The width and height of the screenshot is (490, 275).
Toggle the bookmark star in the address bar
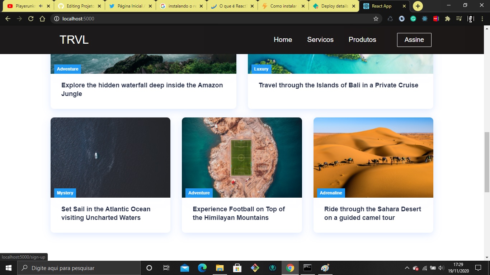click(376, 19)
